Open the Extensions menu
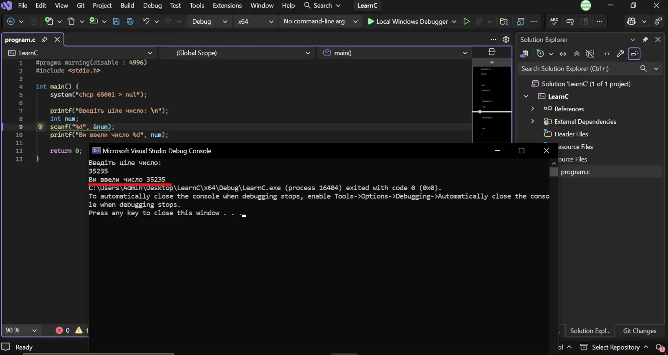The width and height of the screenshot is (668, 355). (227, 5)
